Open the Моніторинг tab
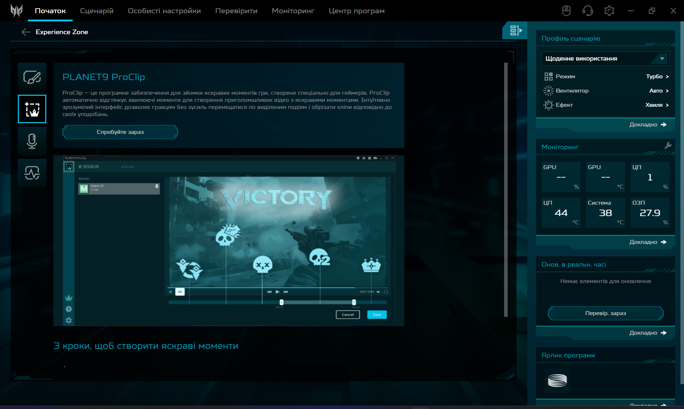Image resolution: width=684 pixels, height=409 pixels. (x=293, y=11)
